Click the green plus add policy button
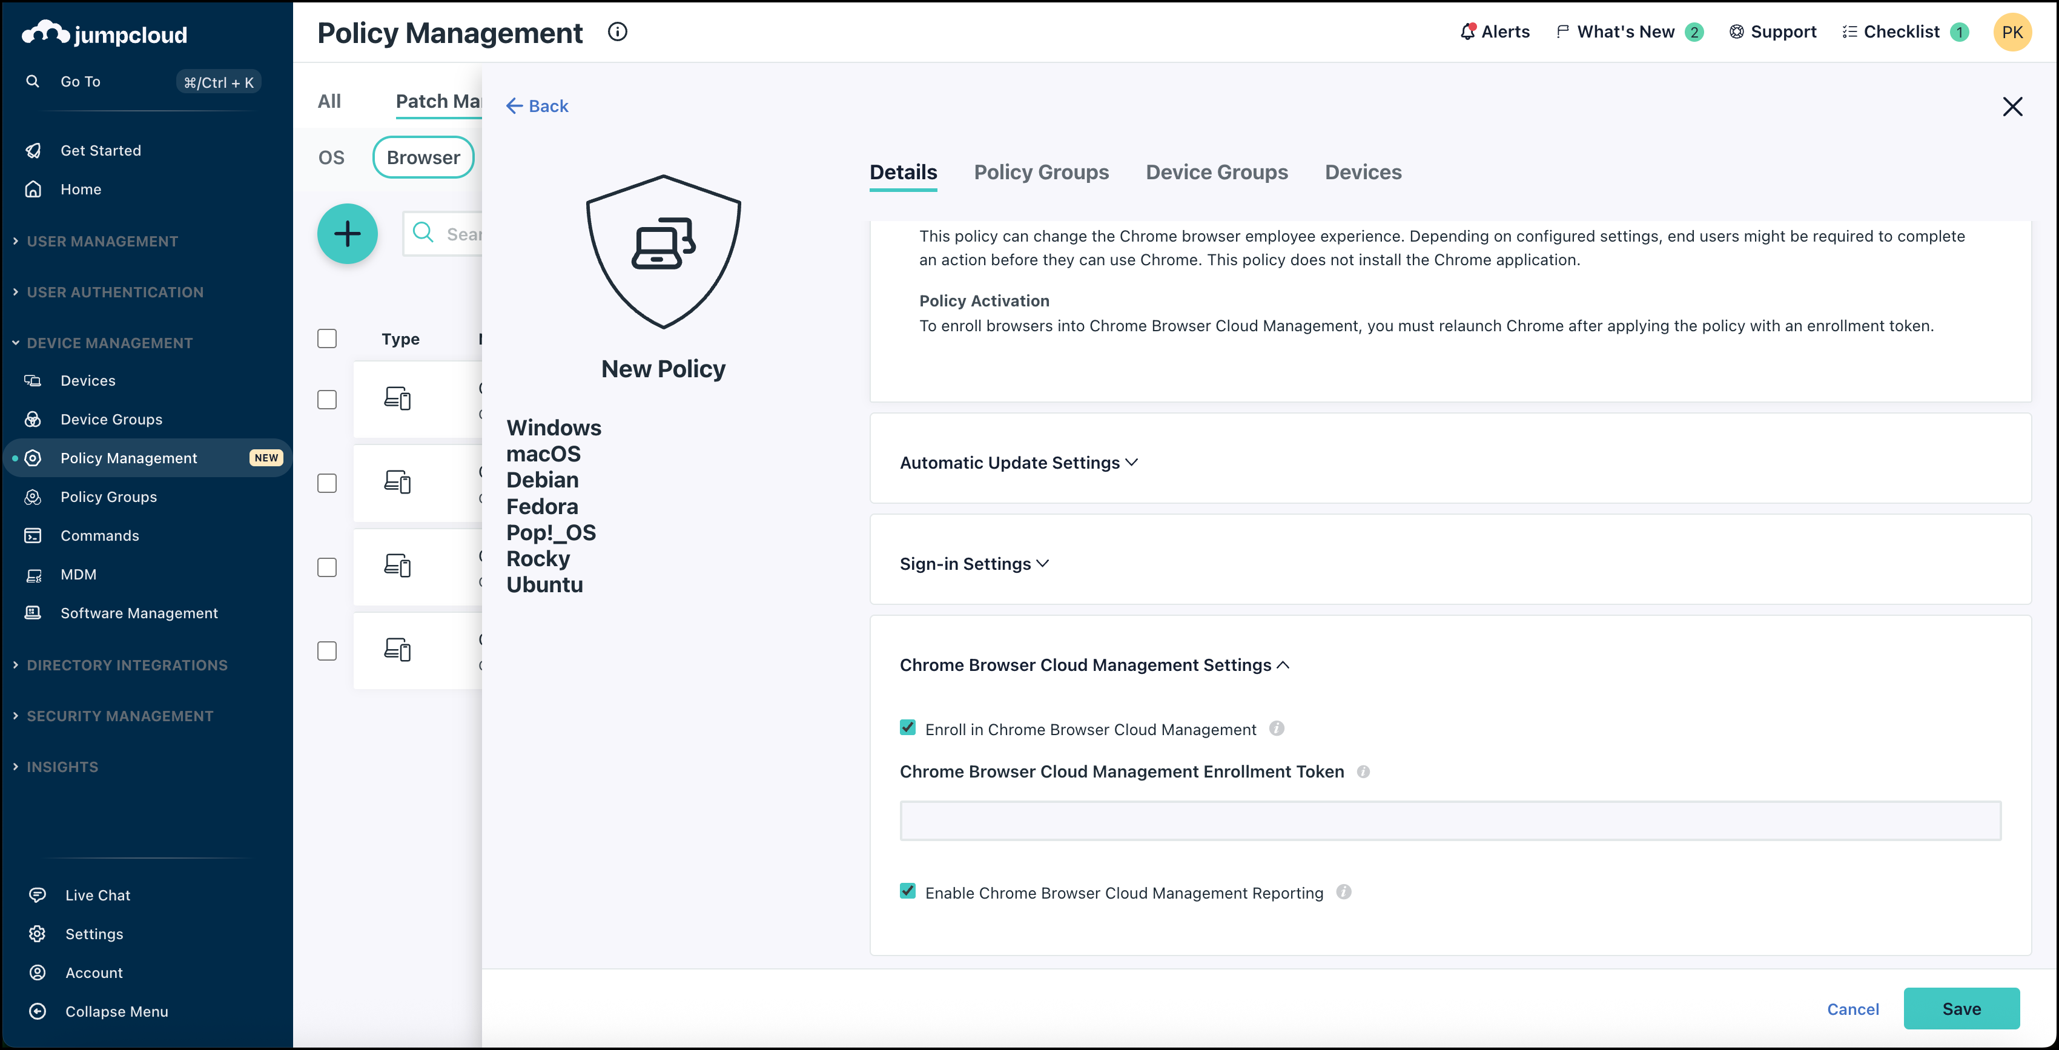 (x=347, y=234)
